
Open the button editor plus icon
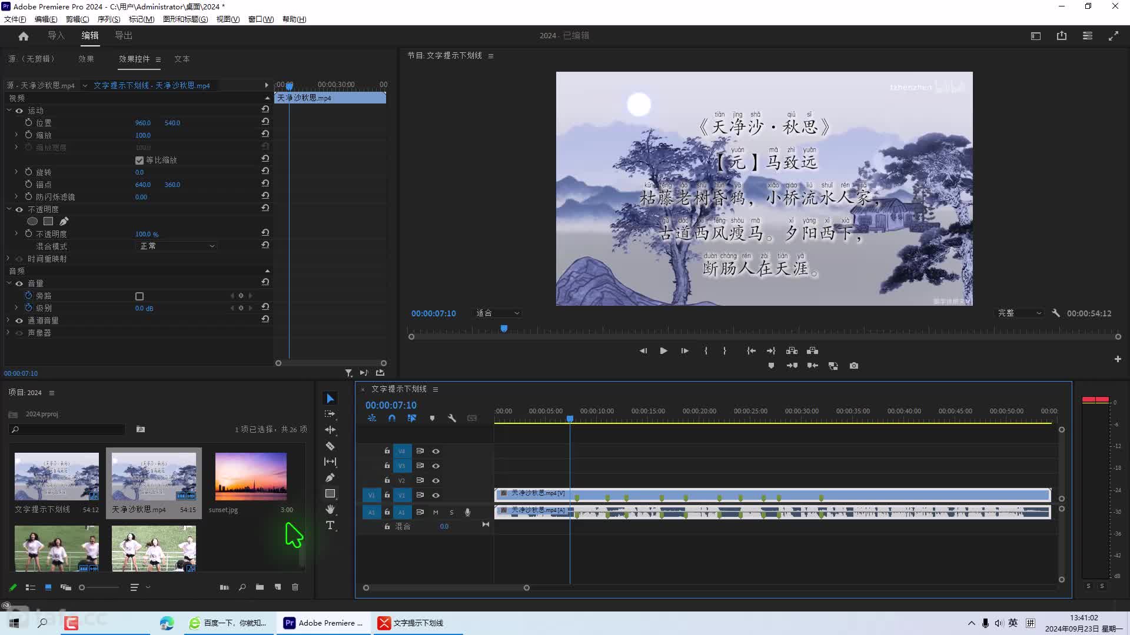1118,359
